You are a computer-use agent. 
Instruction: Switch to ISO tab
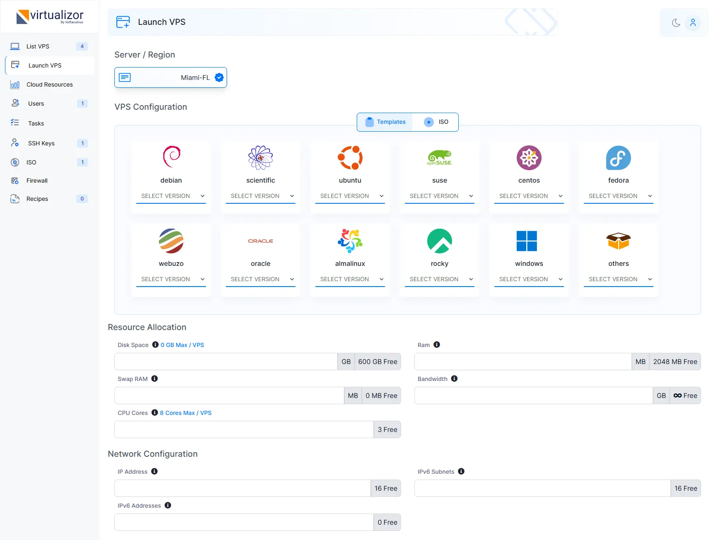[436, 122]
